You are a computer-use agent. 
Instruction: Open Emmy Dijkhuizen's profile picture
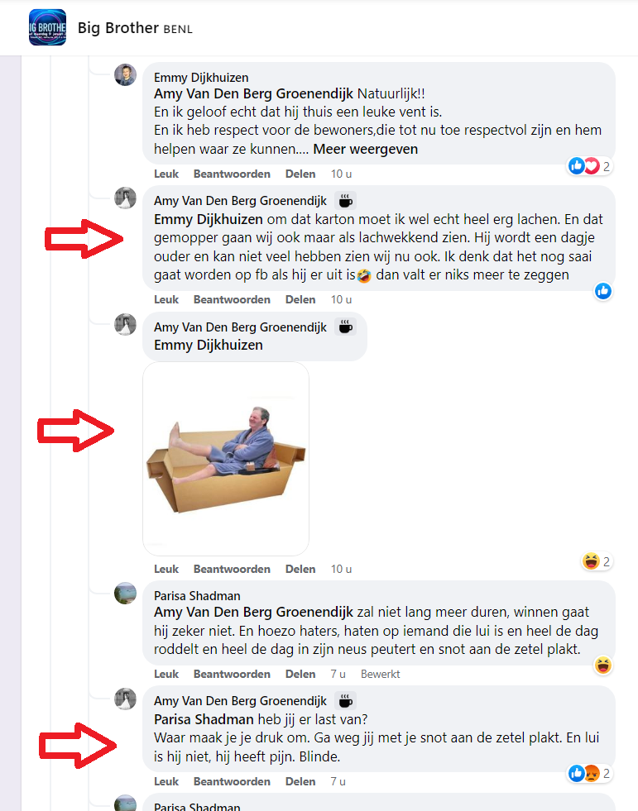[x=125, y=75]
